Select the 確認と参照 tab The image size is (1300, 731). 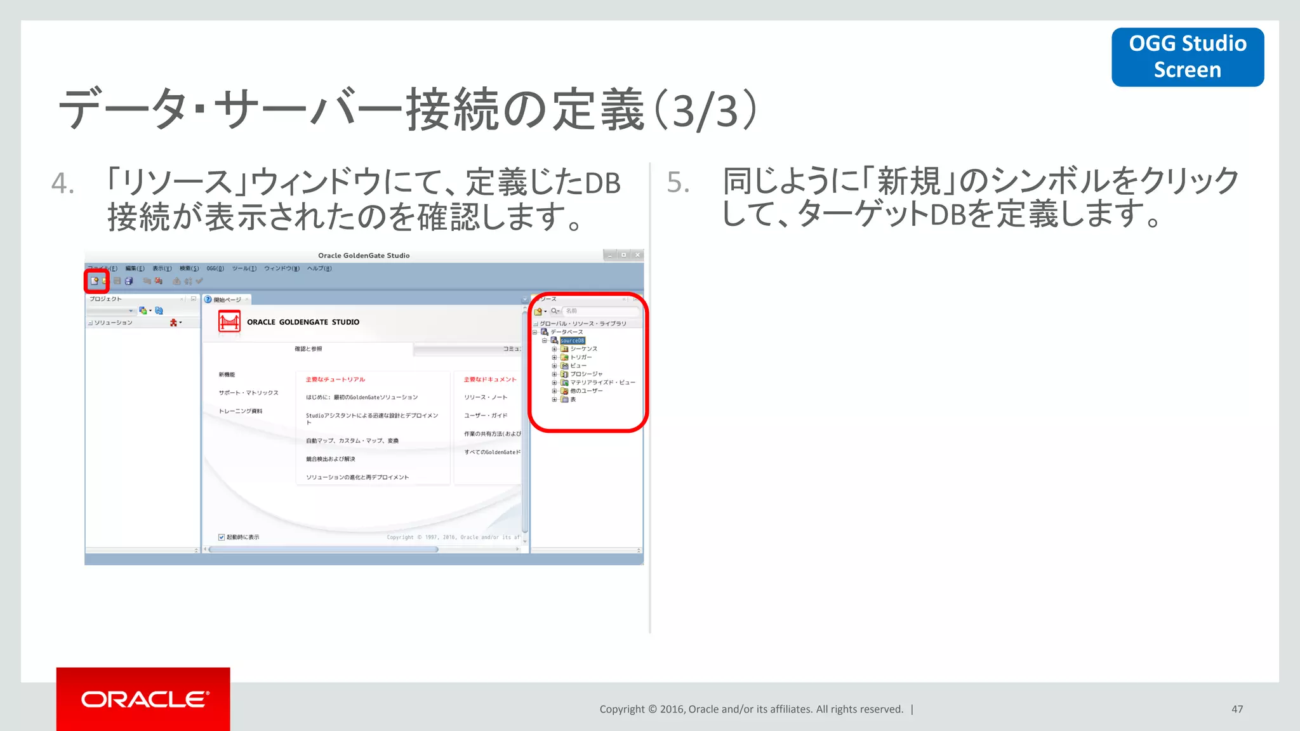click(x=308, y=349)
